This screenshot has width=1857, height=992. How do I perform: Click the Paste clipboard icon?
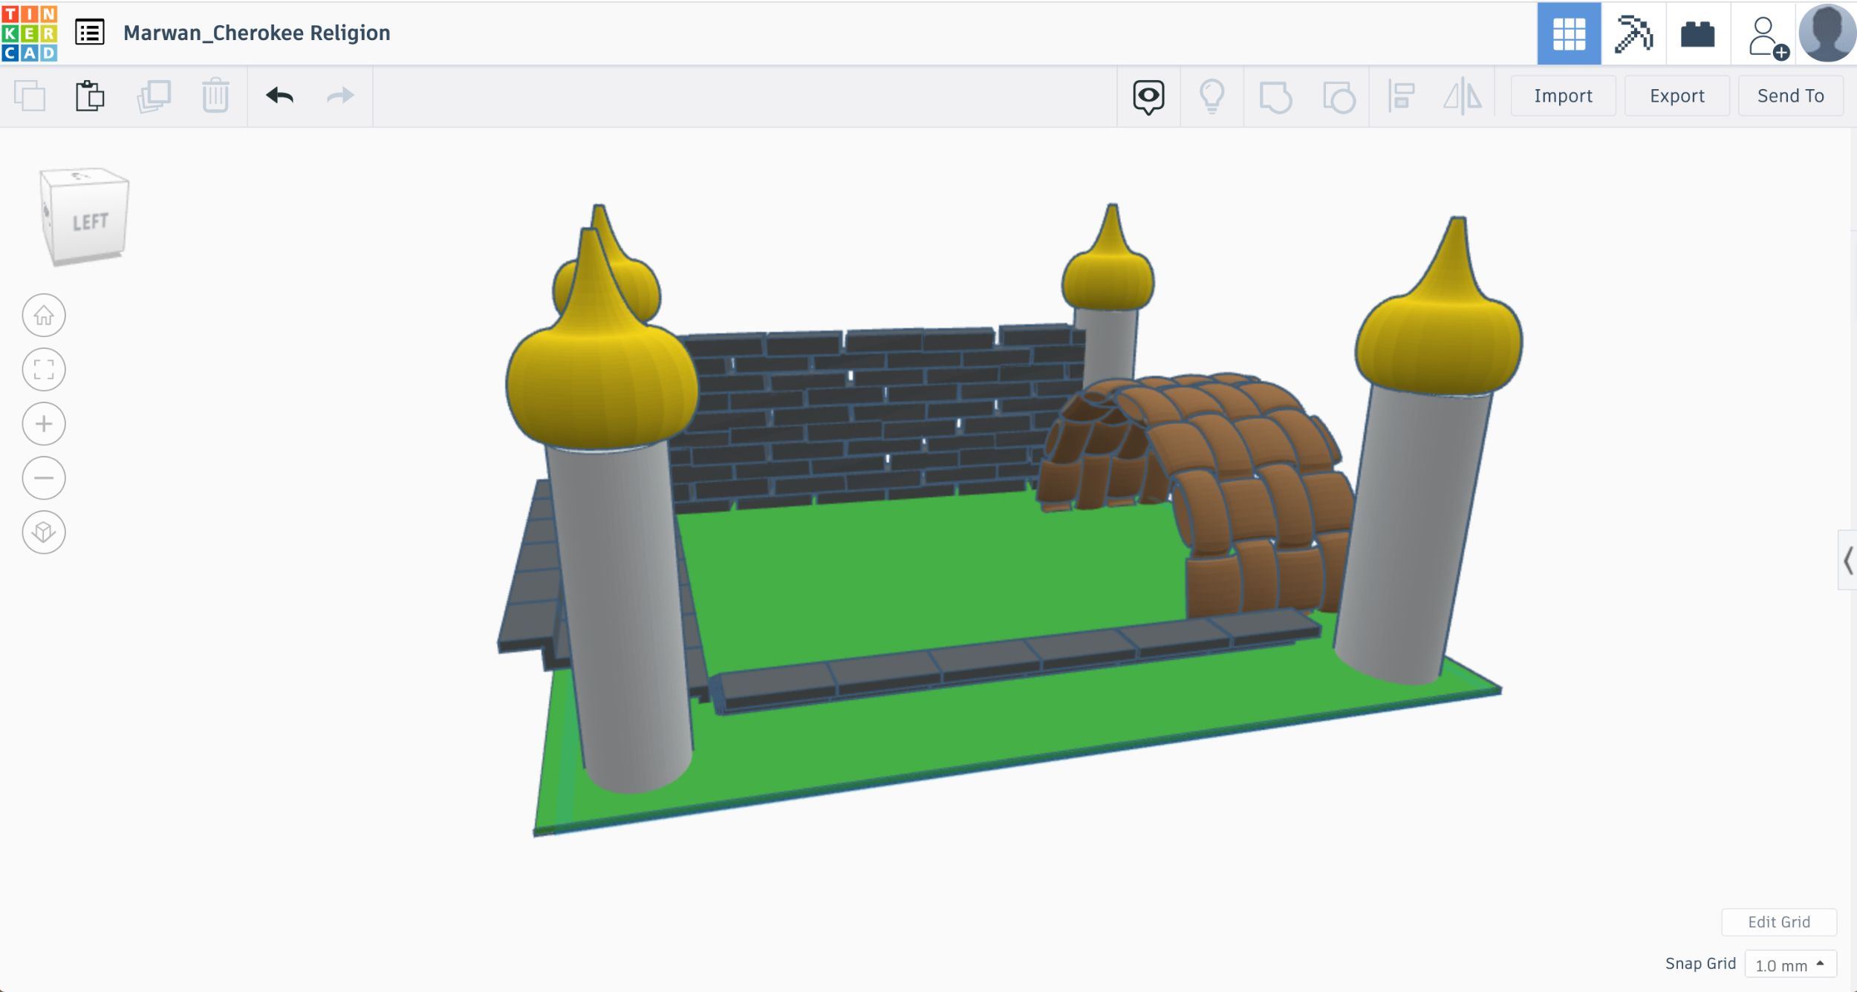90,96
